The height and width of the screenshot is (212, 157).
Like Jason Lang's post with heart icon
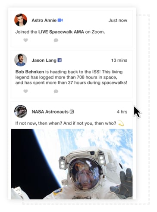[25, 91]
